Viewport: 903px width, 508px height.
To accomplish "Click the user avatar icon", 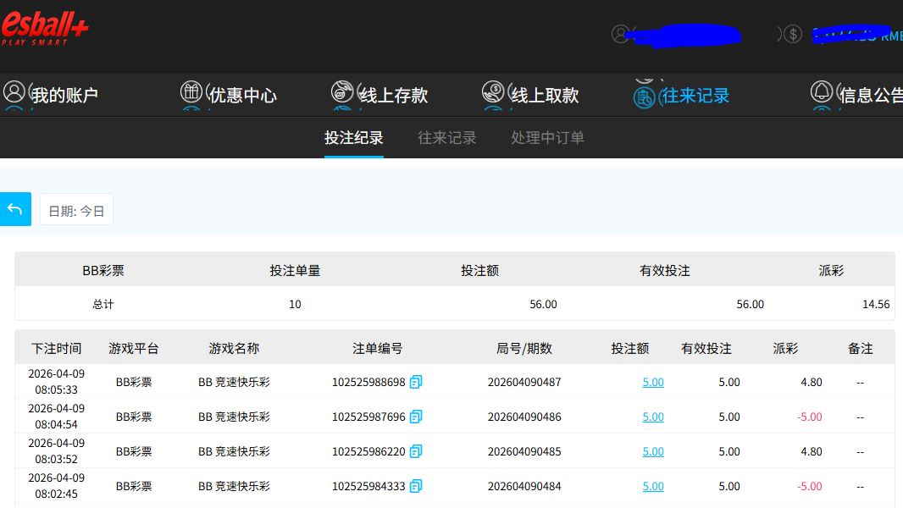I will pos(619,35).
